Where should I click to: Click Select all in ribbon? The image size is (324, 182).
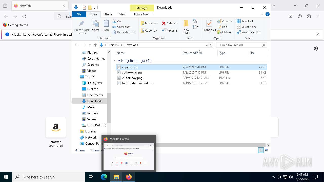245,21
